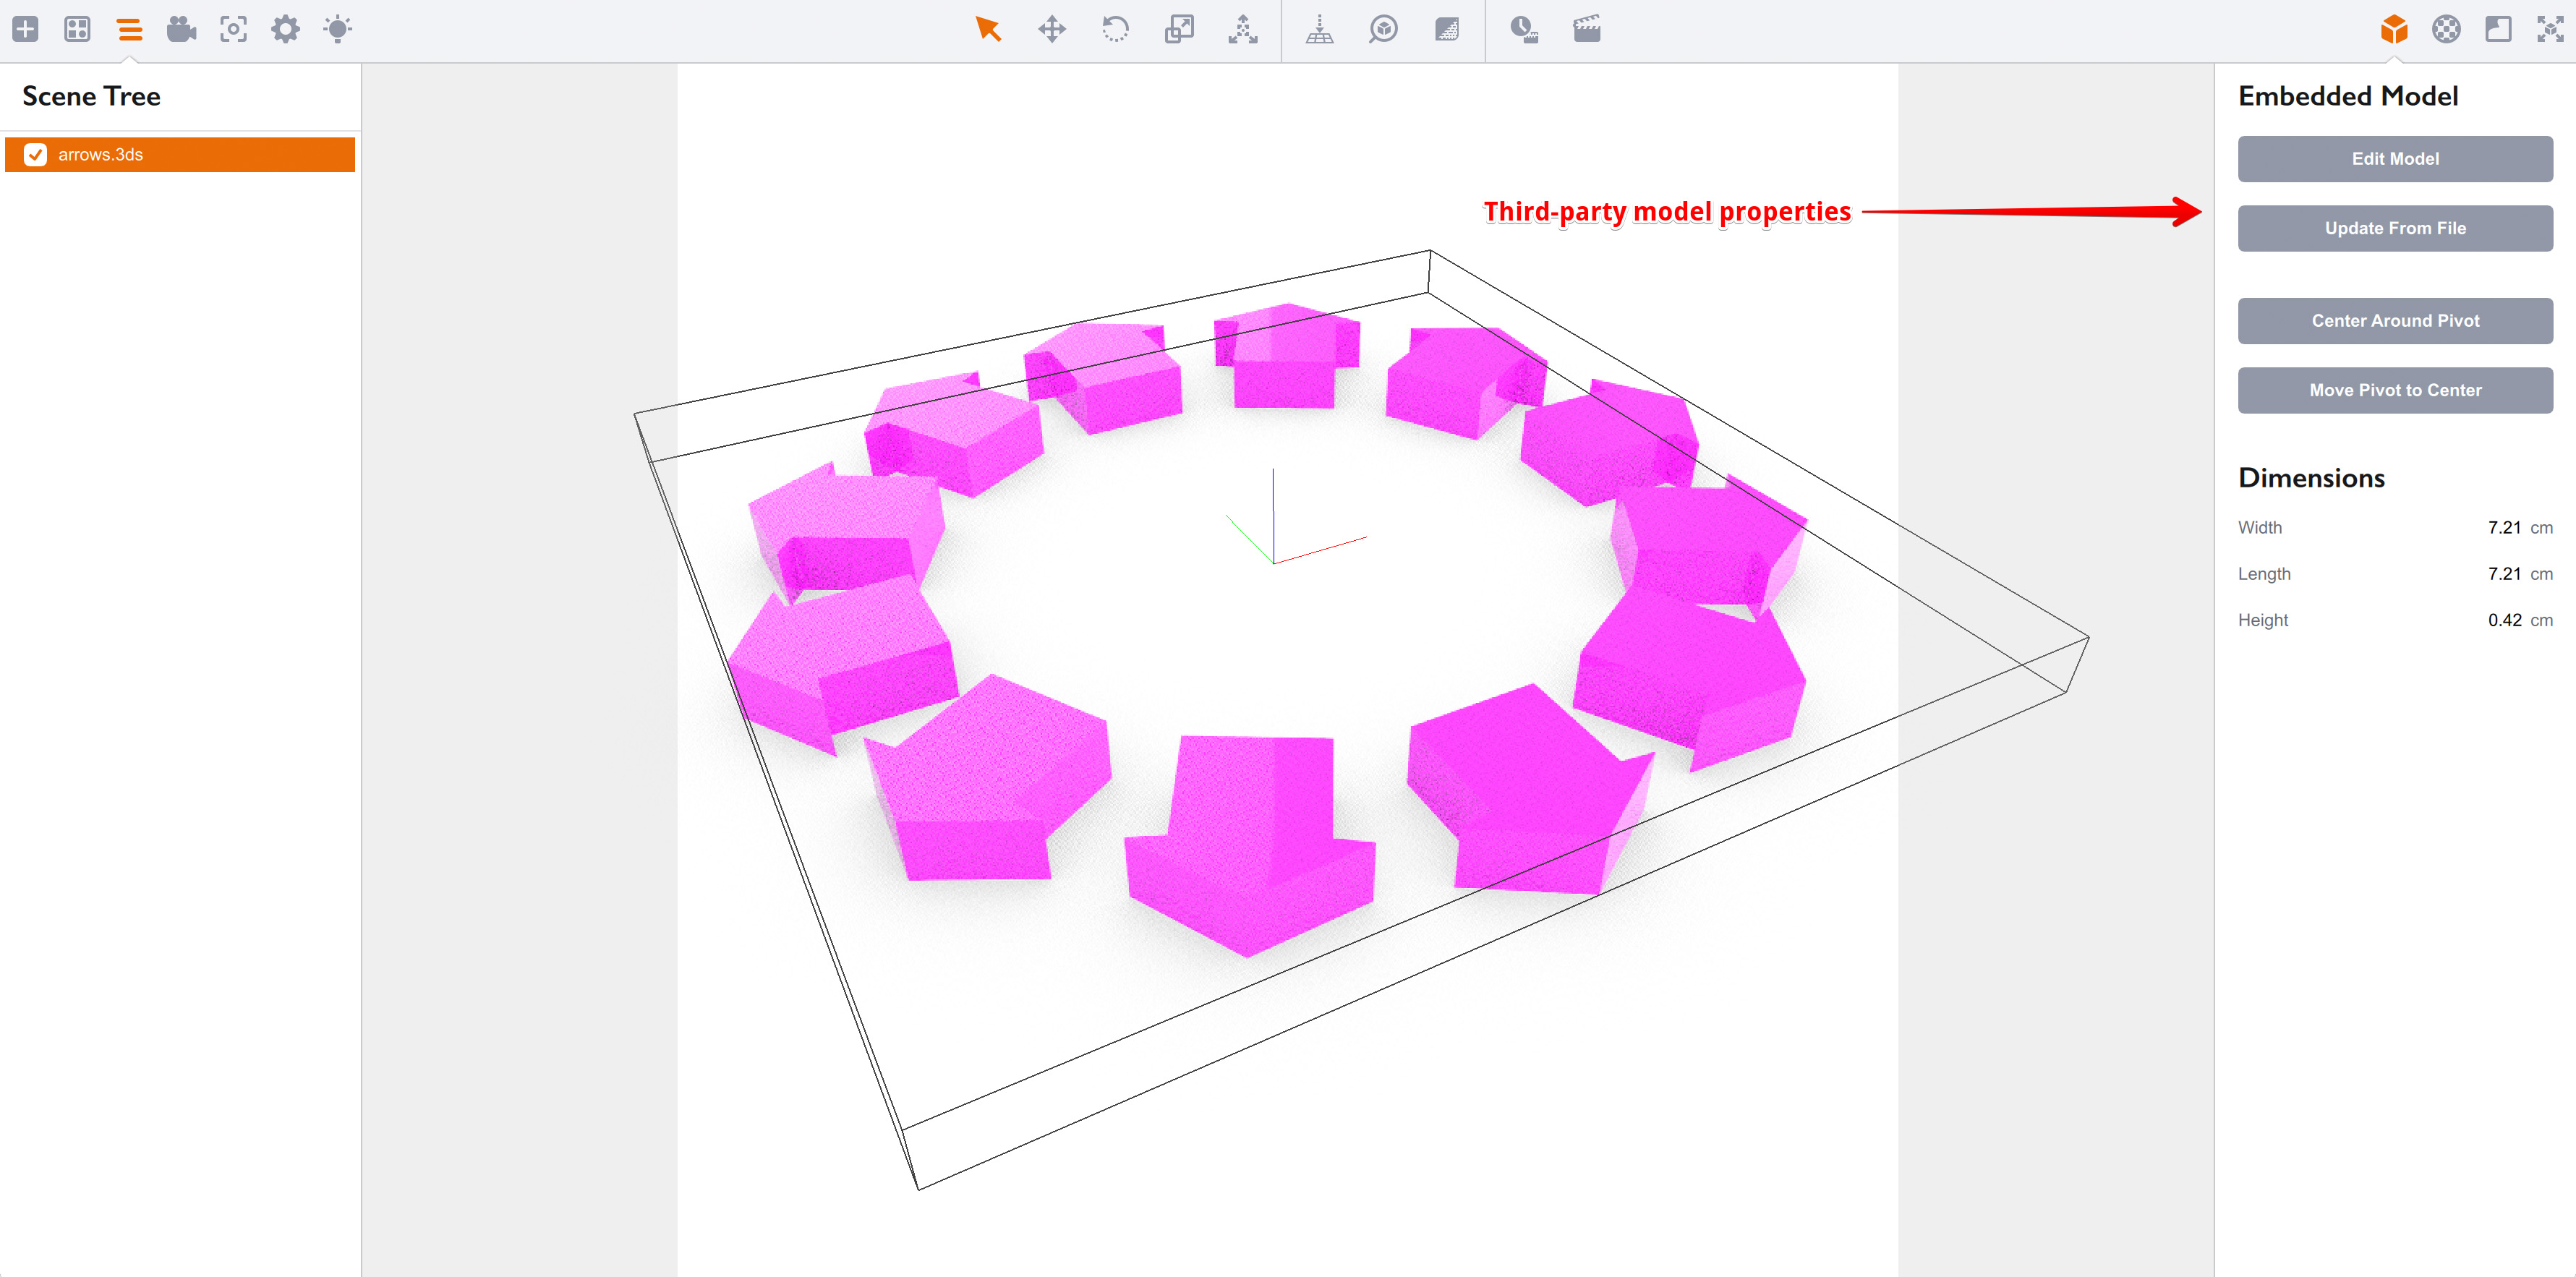Open the camera settings icon
Image resolution: width=2576 pixels, height=1277 pixels.
(182, 30)
